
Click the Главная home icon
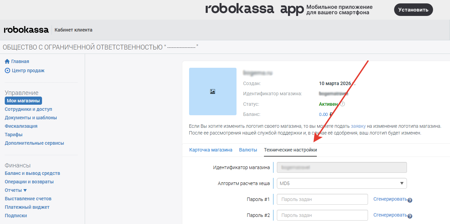pyautogui.click(x=7, y=61)
